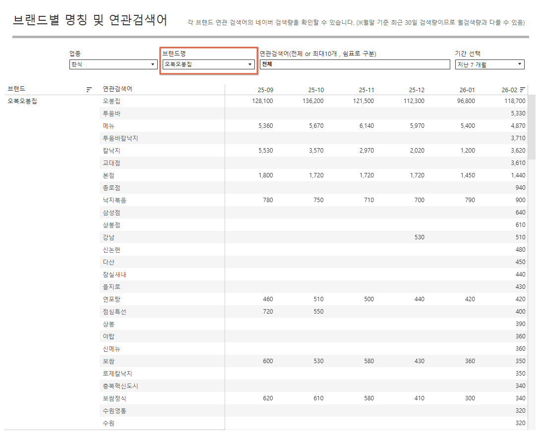Click the 연관검색어 column header

(x=118, y=89)
